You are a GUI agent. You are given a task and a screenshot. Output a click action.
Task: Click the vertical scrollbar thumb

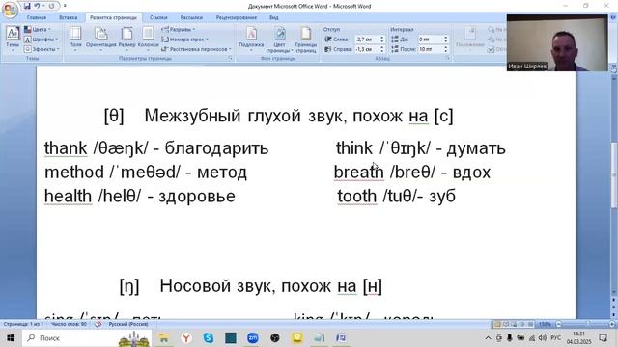(x=614, y=175)
